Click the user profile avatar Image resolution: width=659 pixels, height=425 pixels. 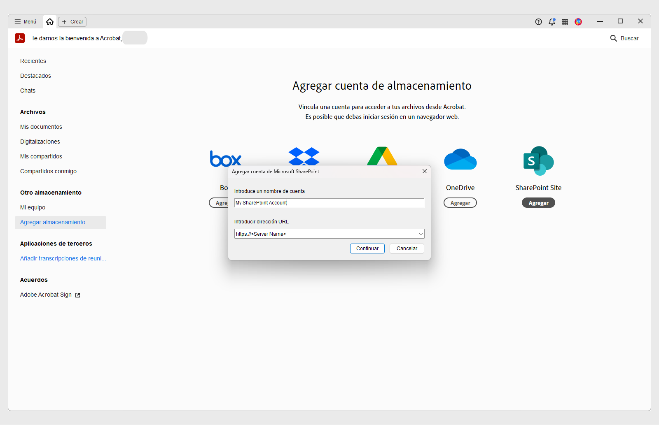578,22
